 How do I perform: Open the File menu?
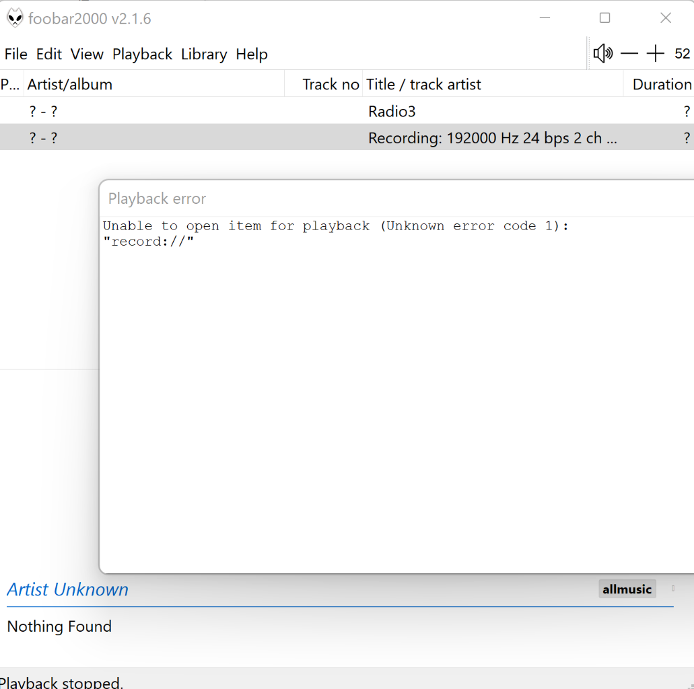click(16, 54)
